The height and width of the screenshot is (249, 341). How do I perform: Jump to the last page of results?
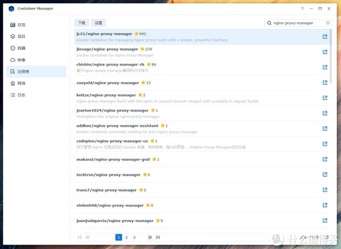(158, 237)
